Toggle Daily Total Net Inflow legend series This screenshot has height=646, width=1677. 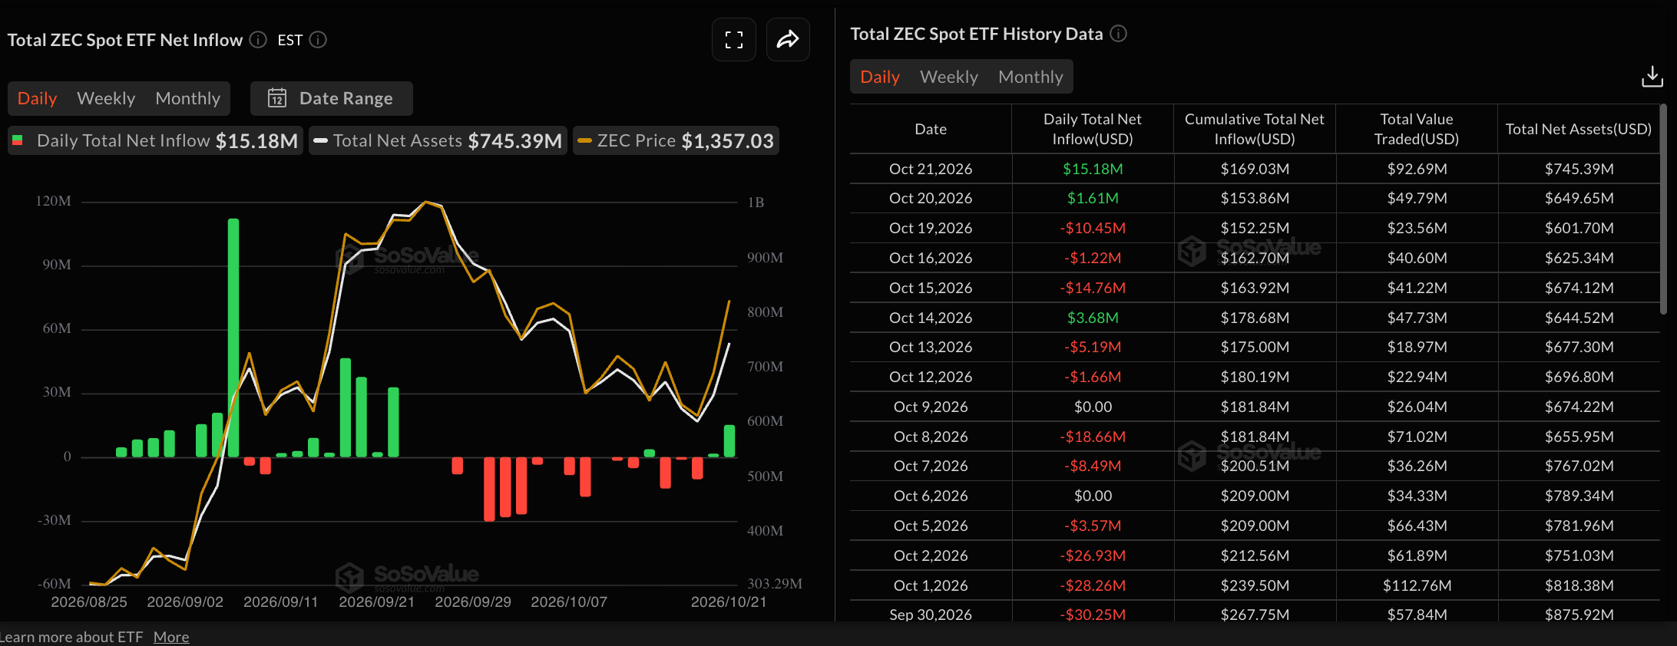[156, 141]
